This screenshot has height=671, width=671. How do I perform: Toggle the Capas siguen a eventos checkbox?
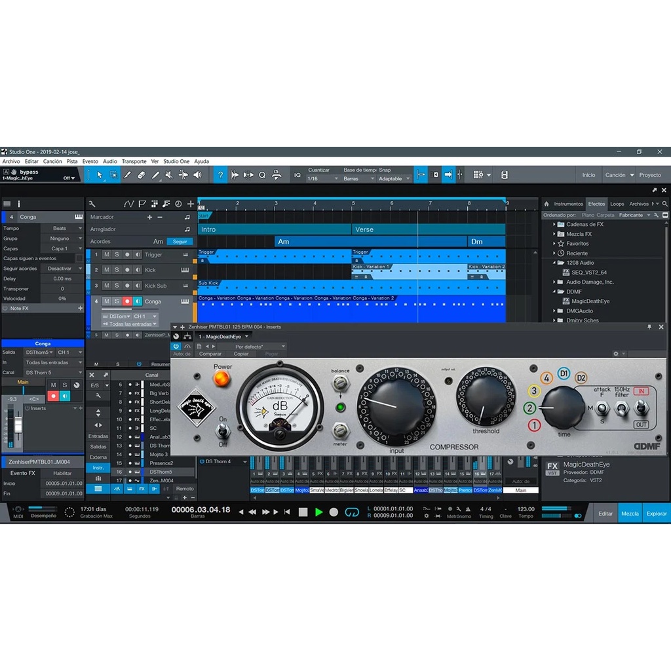click(79, 258)
